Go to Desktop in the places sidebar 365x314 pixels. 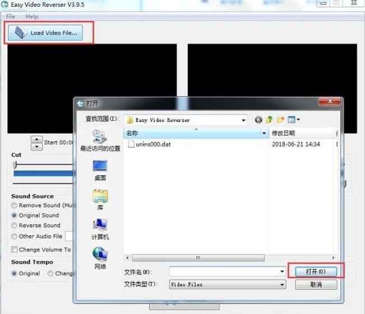(100, 169)
